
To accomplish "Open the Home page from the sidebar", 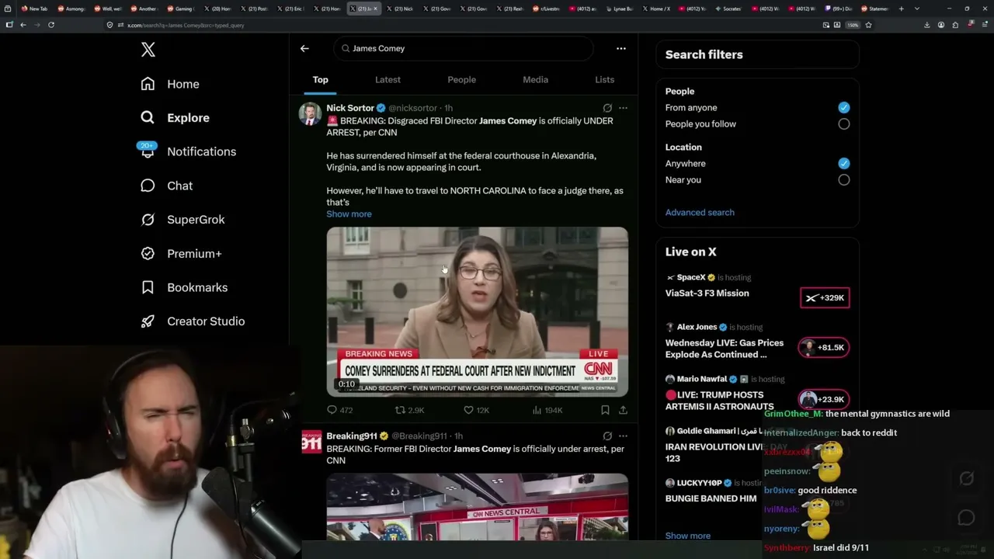I will pos(170,84).
